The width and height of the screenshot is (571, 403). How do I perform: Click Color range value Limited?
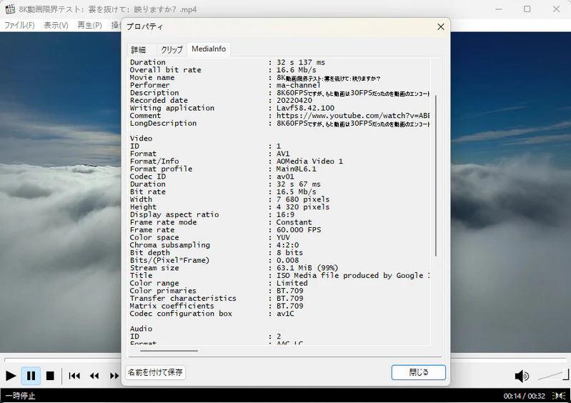tap(292, 283)
